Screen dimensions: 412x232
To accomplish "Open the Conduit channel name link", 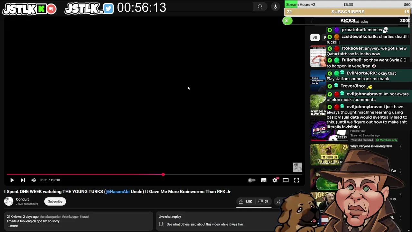I will 22,199.
